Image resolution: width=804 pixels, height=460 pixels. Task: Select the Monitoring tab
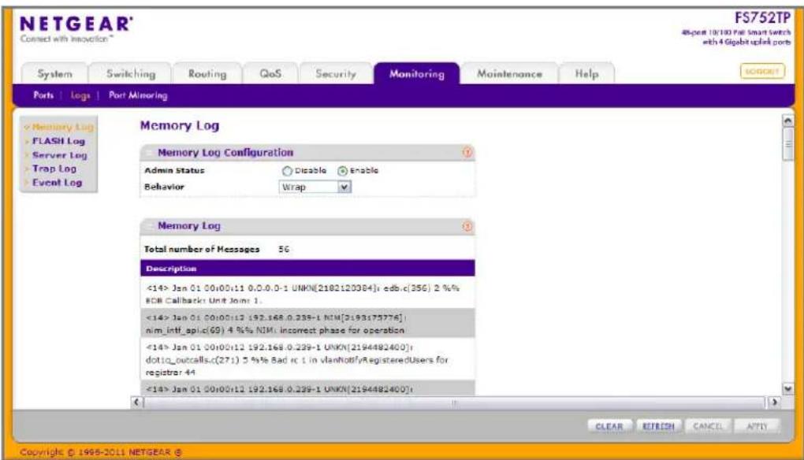[x=417, y=74]
